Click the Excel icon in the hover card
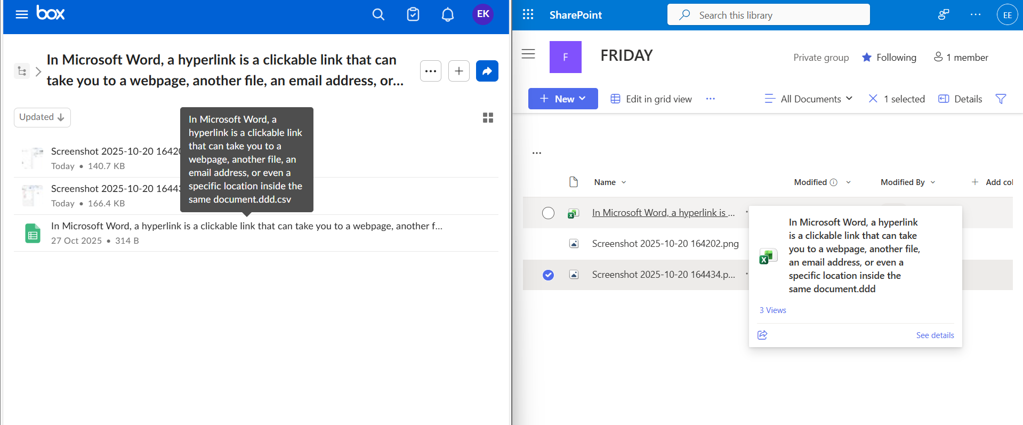The width and height of the screenshot is (1023, 425). [x=768, y=256]
